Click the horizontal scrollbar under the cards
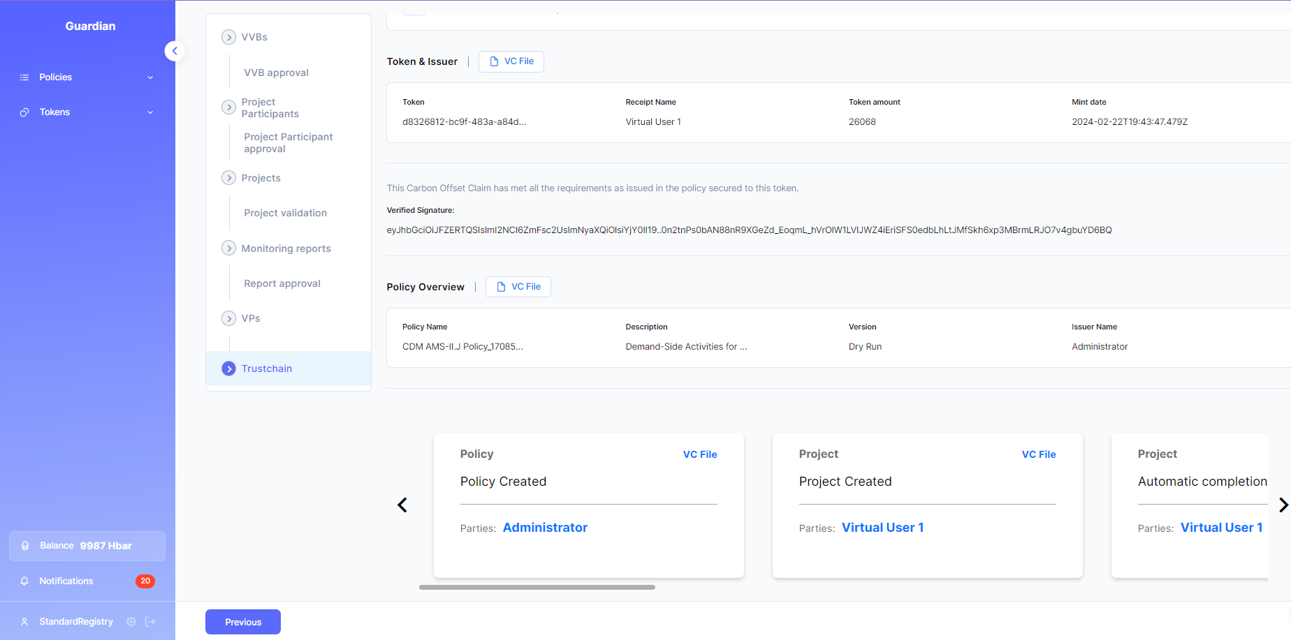This screenshot has width=1291, height=640. point(537,588)
